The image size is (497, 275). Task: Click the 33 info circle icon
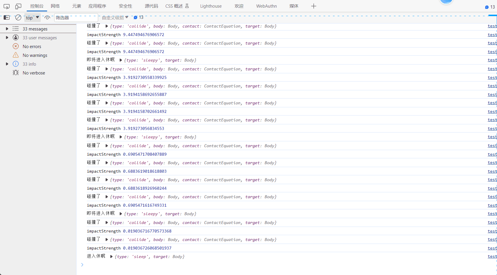[x=16, y=64]
